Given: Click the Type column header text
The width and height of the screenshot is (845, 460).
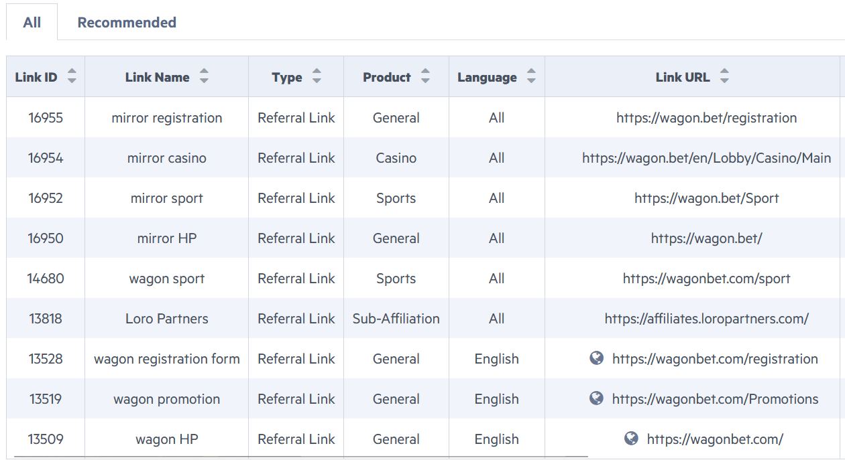Looking at the screenshot, I should [287, 77].
